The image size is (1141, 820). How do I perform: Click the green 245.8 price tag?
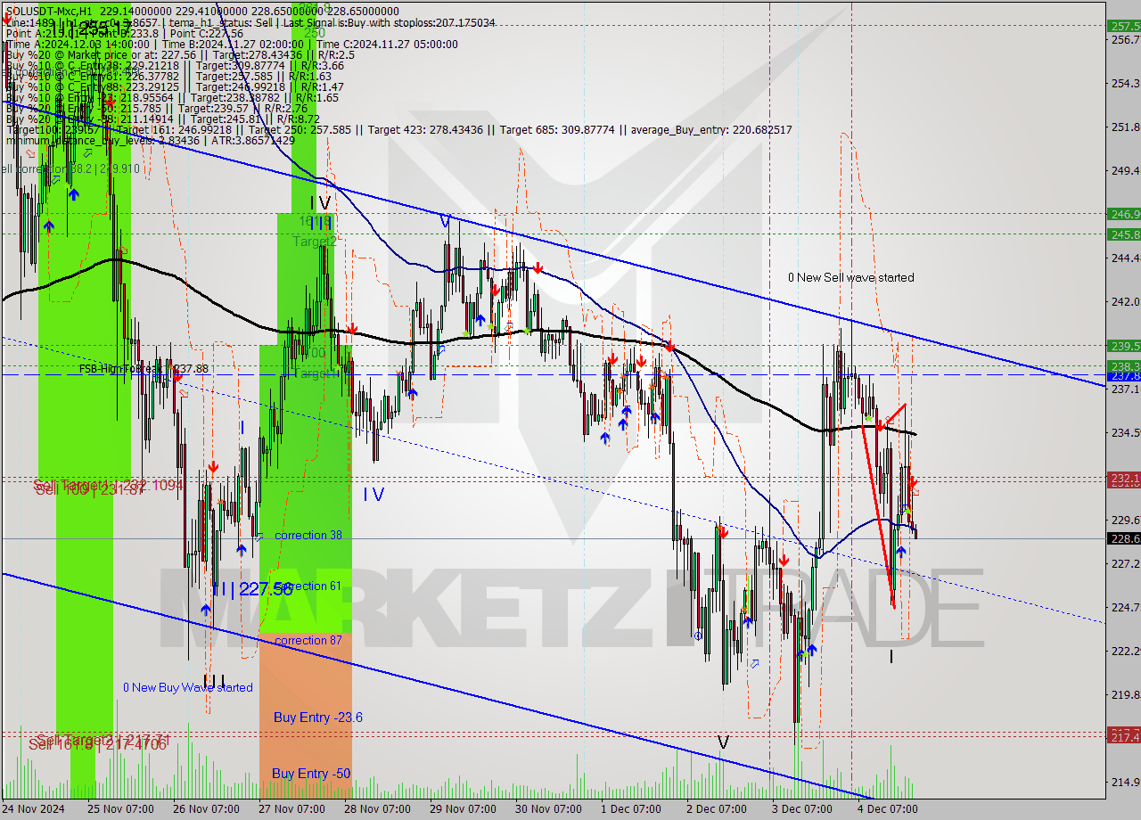point(1124,234)
